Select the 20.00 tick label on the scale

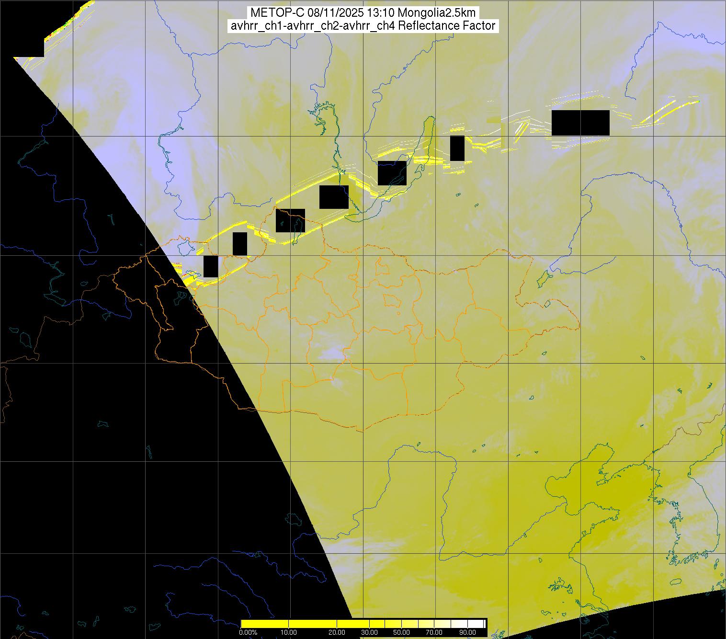pyautogui.click(x=337, y=632)
